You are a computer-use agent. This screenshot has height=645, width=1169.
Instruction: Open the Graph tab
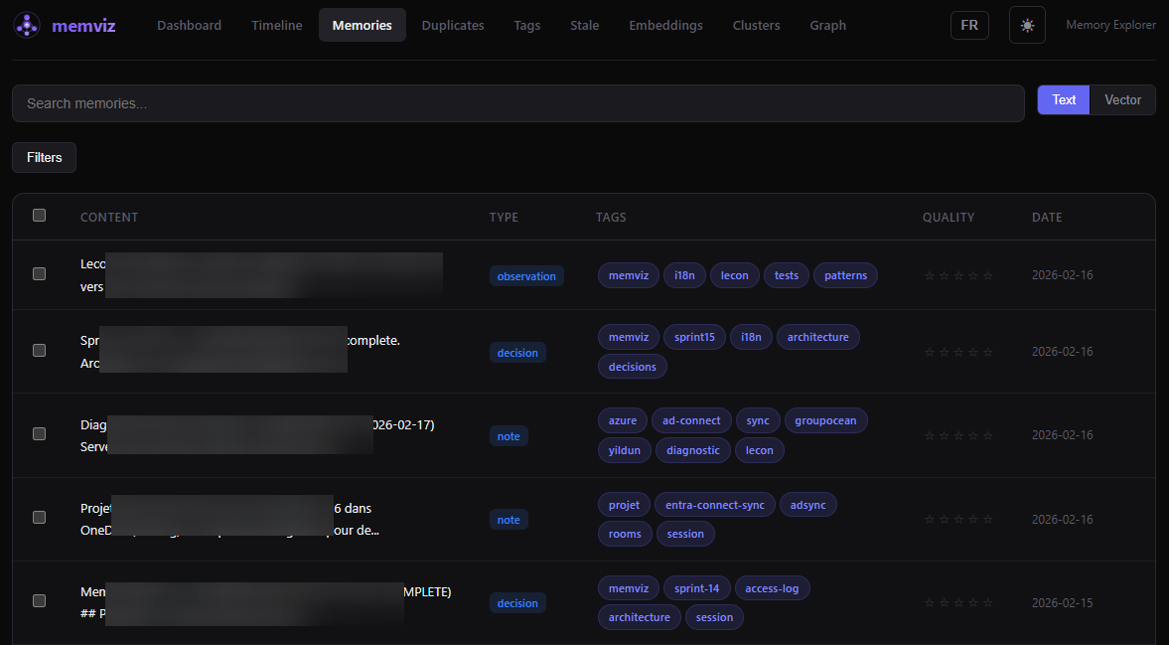click(x=827, y=26)
